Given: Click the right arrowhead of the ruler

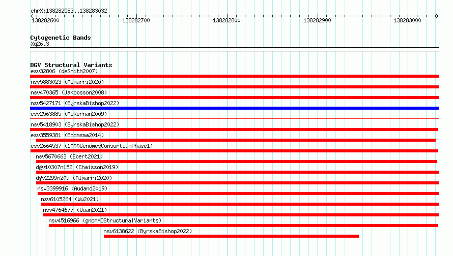Looking at the screenshot, I should click(x=437, y=16).
